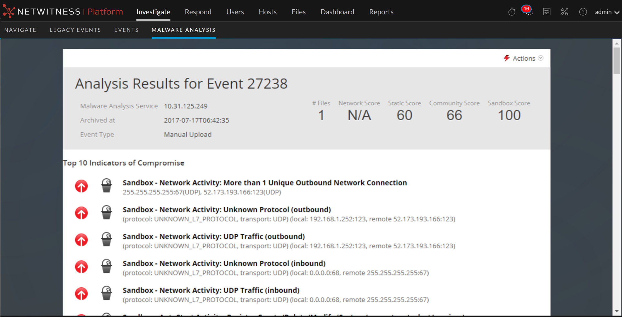Click the Unknown Protocol (outbound) indicator title
This screenshot has width=622, height=317.
pyautogui.click(x=227, y=209)
